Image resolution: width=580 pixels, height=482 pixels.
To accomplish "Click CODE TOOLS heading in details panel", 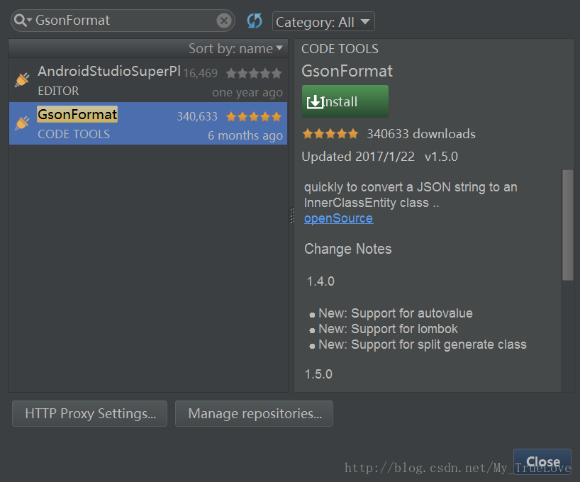I will 340,49.
